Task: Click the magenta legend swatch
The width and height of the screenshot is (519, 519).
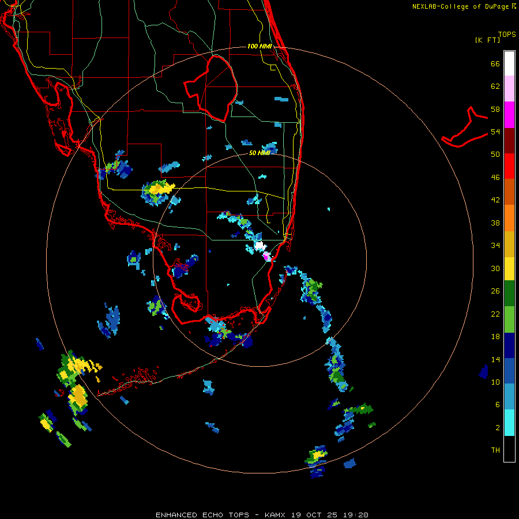Action: click(x=509, y=115)
